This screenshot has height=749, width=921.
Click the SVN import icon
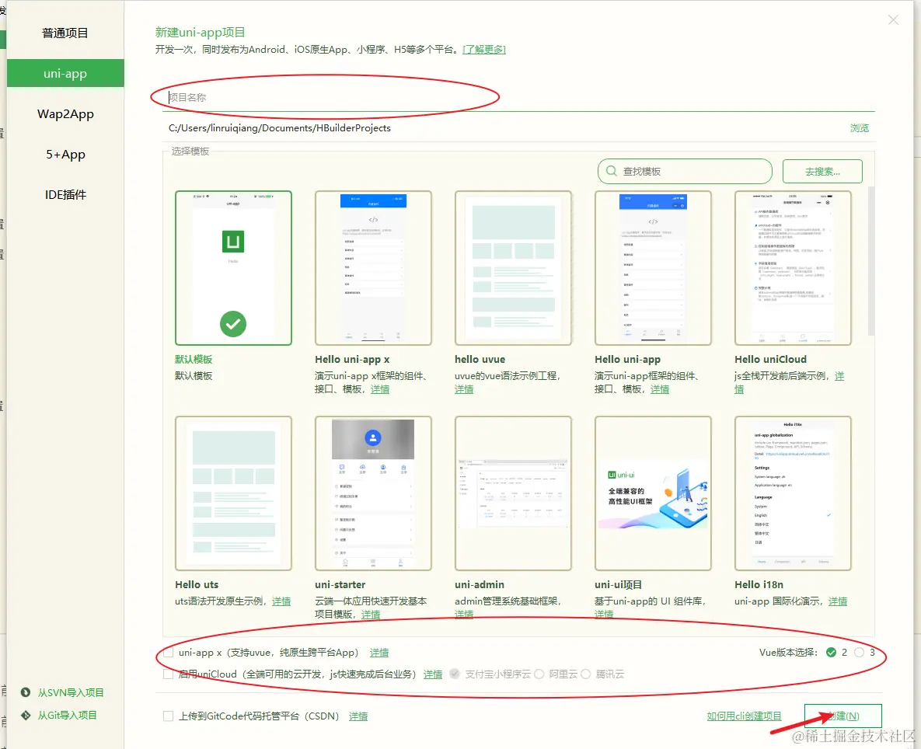point(25,692)
